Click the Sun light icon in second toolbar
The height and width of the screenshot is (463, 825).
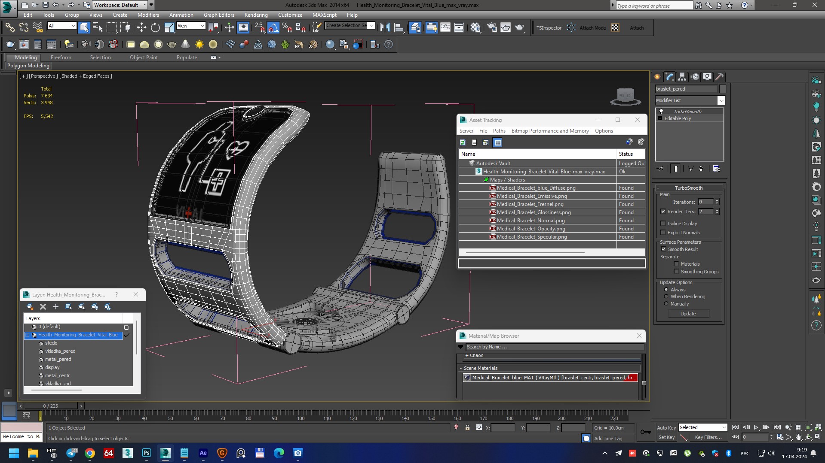[199, 44]
